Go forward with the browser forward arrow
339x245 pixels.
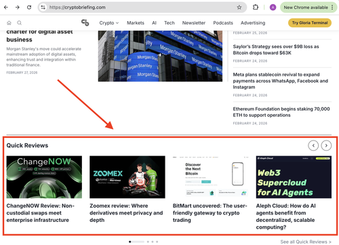tap(18, 7)
